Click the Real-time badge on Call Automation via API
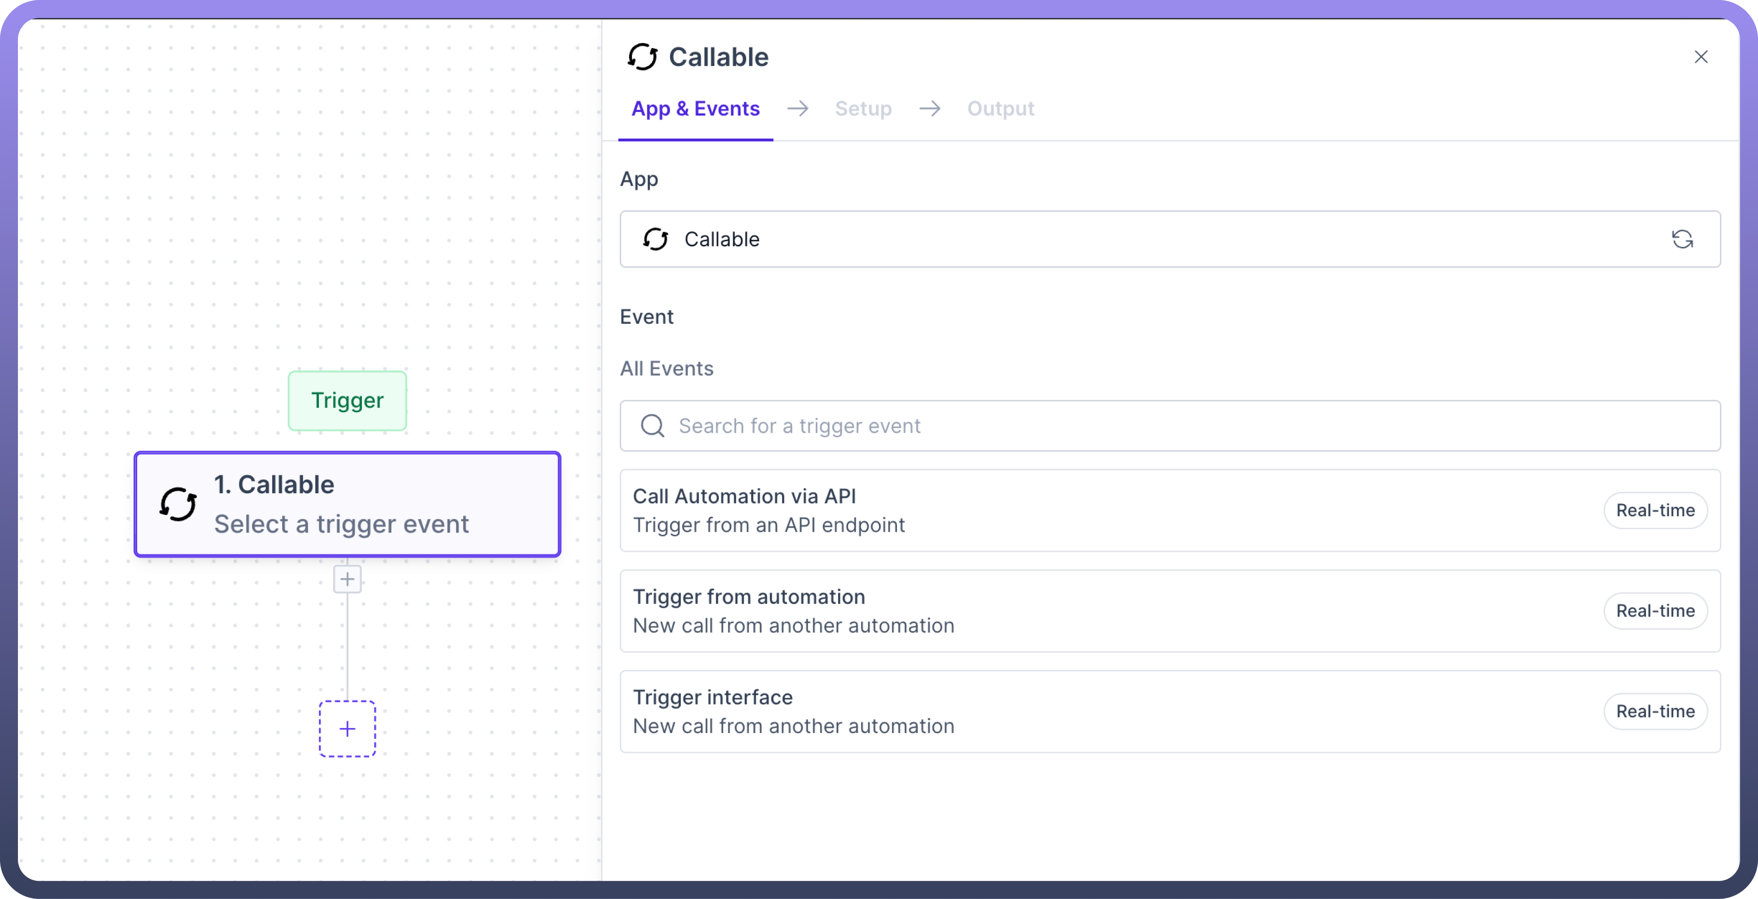 click(x=1655, y=510)
